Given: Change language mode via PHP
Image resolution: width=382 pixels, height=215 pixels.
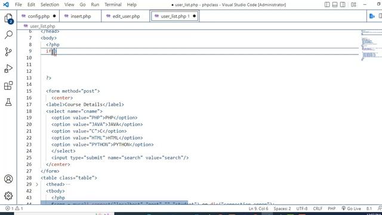Looking at the screenshot, I should pos(332,208).
